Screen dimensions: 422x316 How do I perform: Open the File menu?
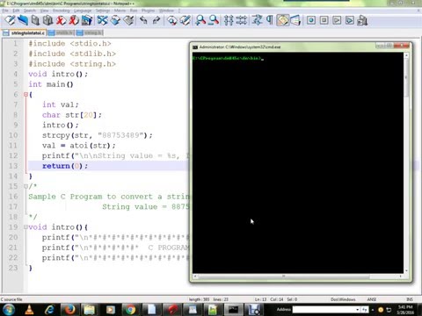click(5, 11)
